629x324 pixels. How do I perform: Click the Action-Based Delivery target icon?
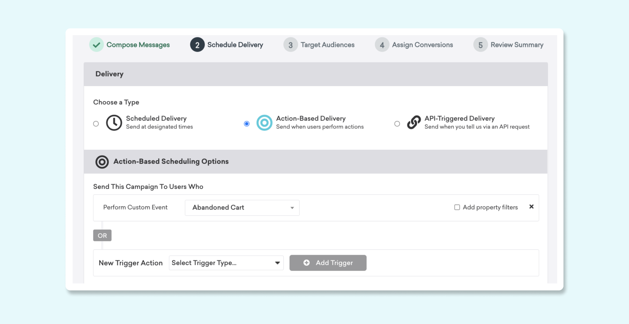(264, 123)
